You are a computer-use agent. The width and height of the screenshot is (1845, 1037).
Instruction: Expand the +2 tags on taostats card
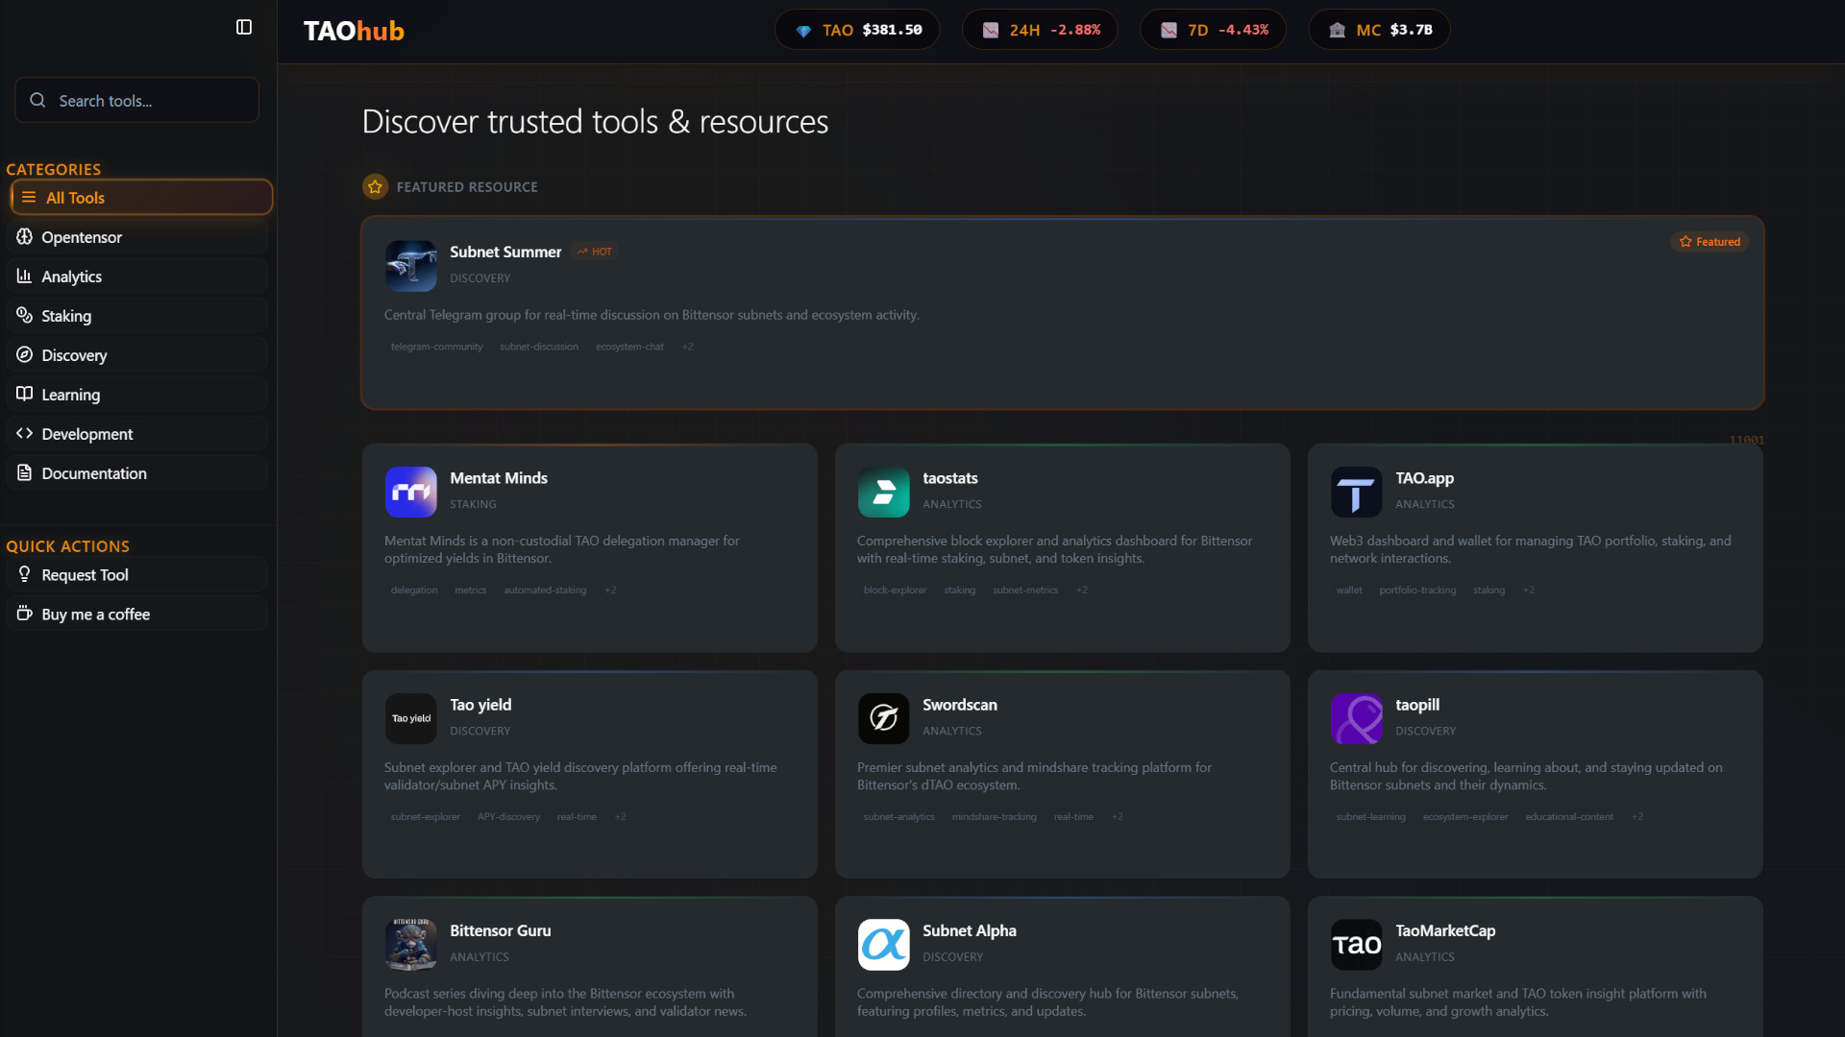[x=1082, y=591]
